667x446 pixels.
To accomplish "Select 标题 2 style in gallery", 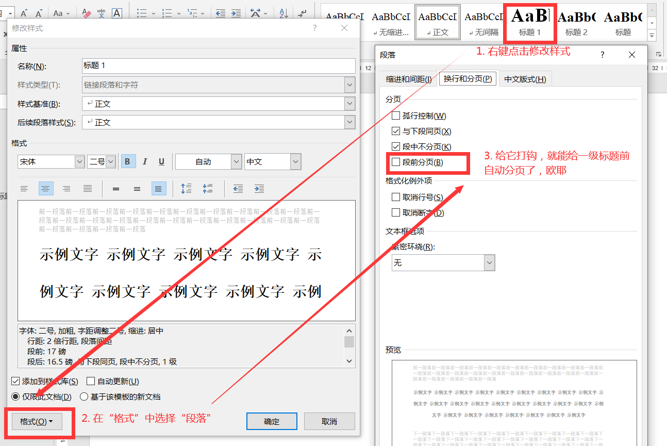I will (576, 22).
